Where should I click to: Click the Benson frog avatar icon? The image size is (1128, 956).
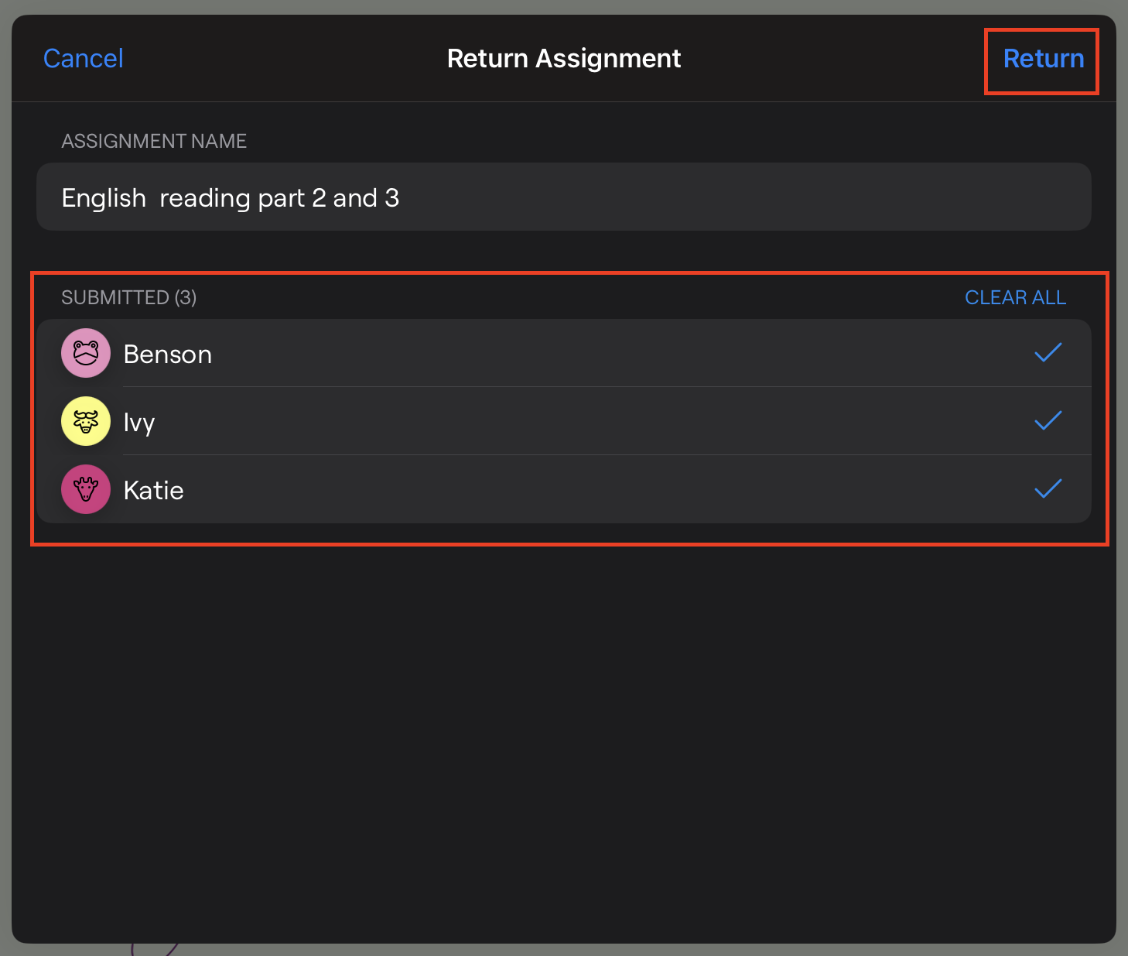[x=86, y=353]
